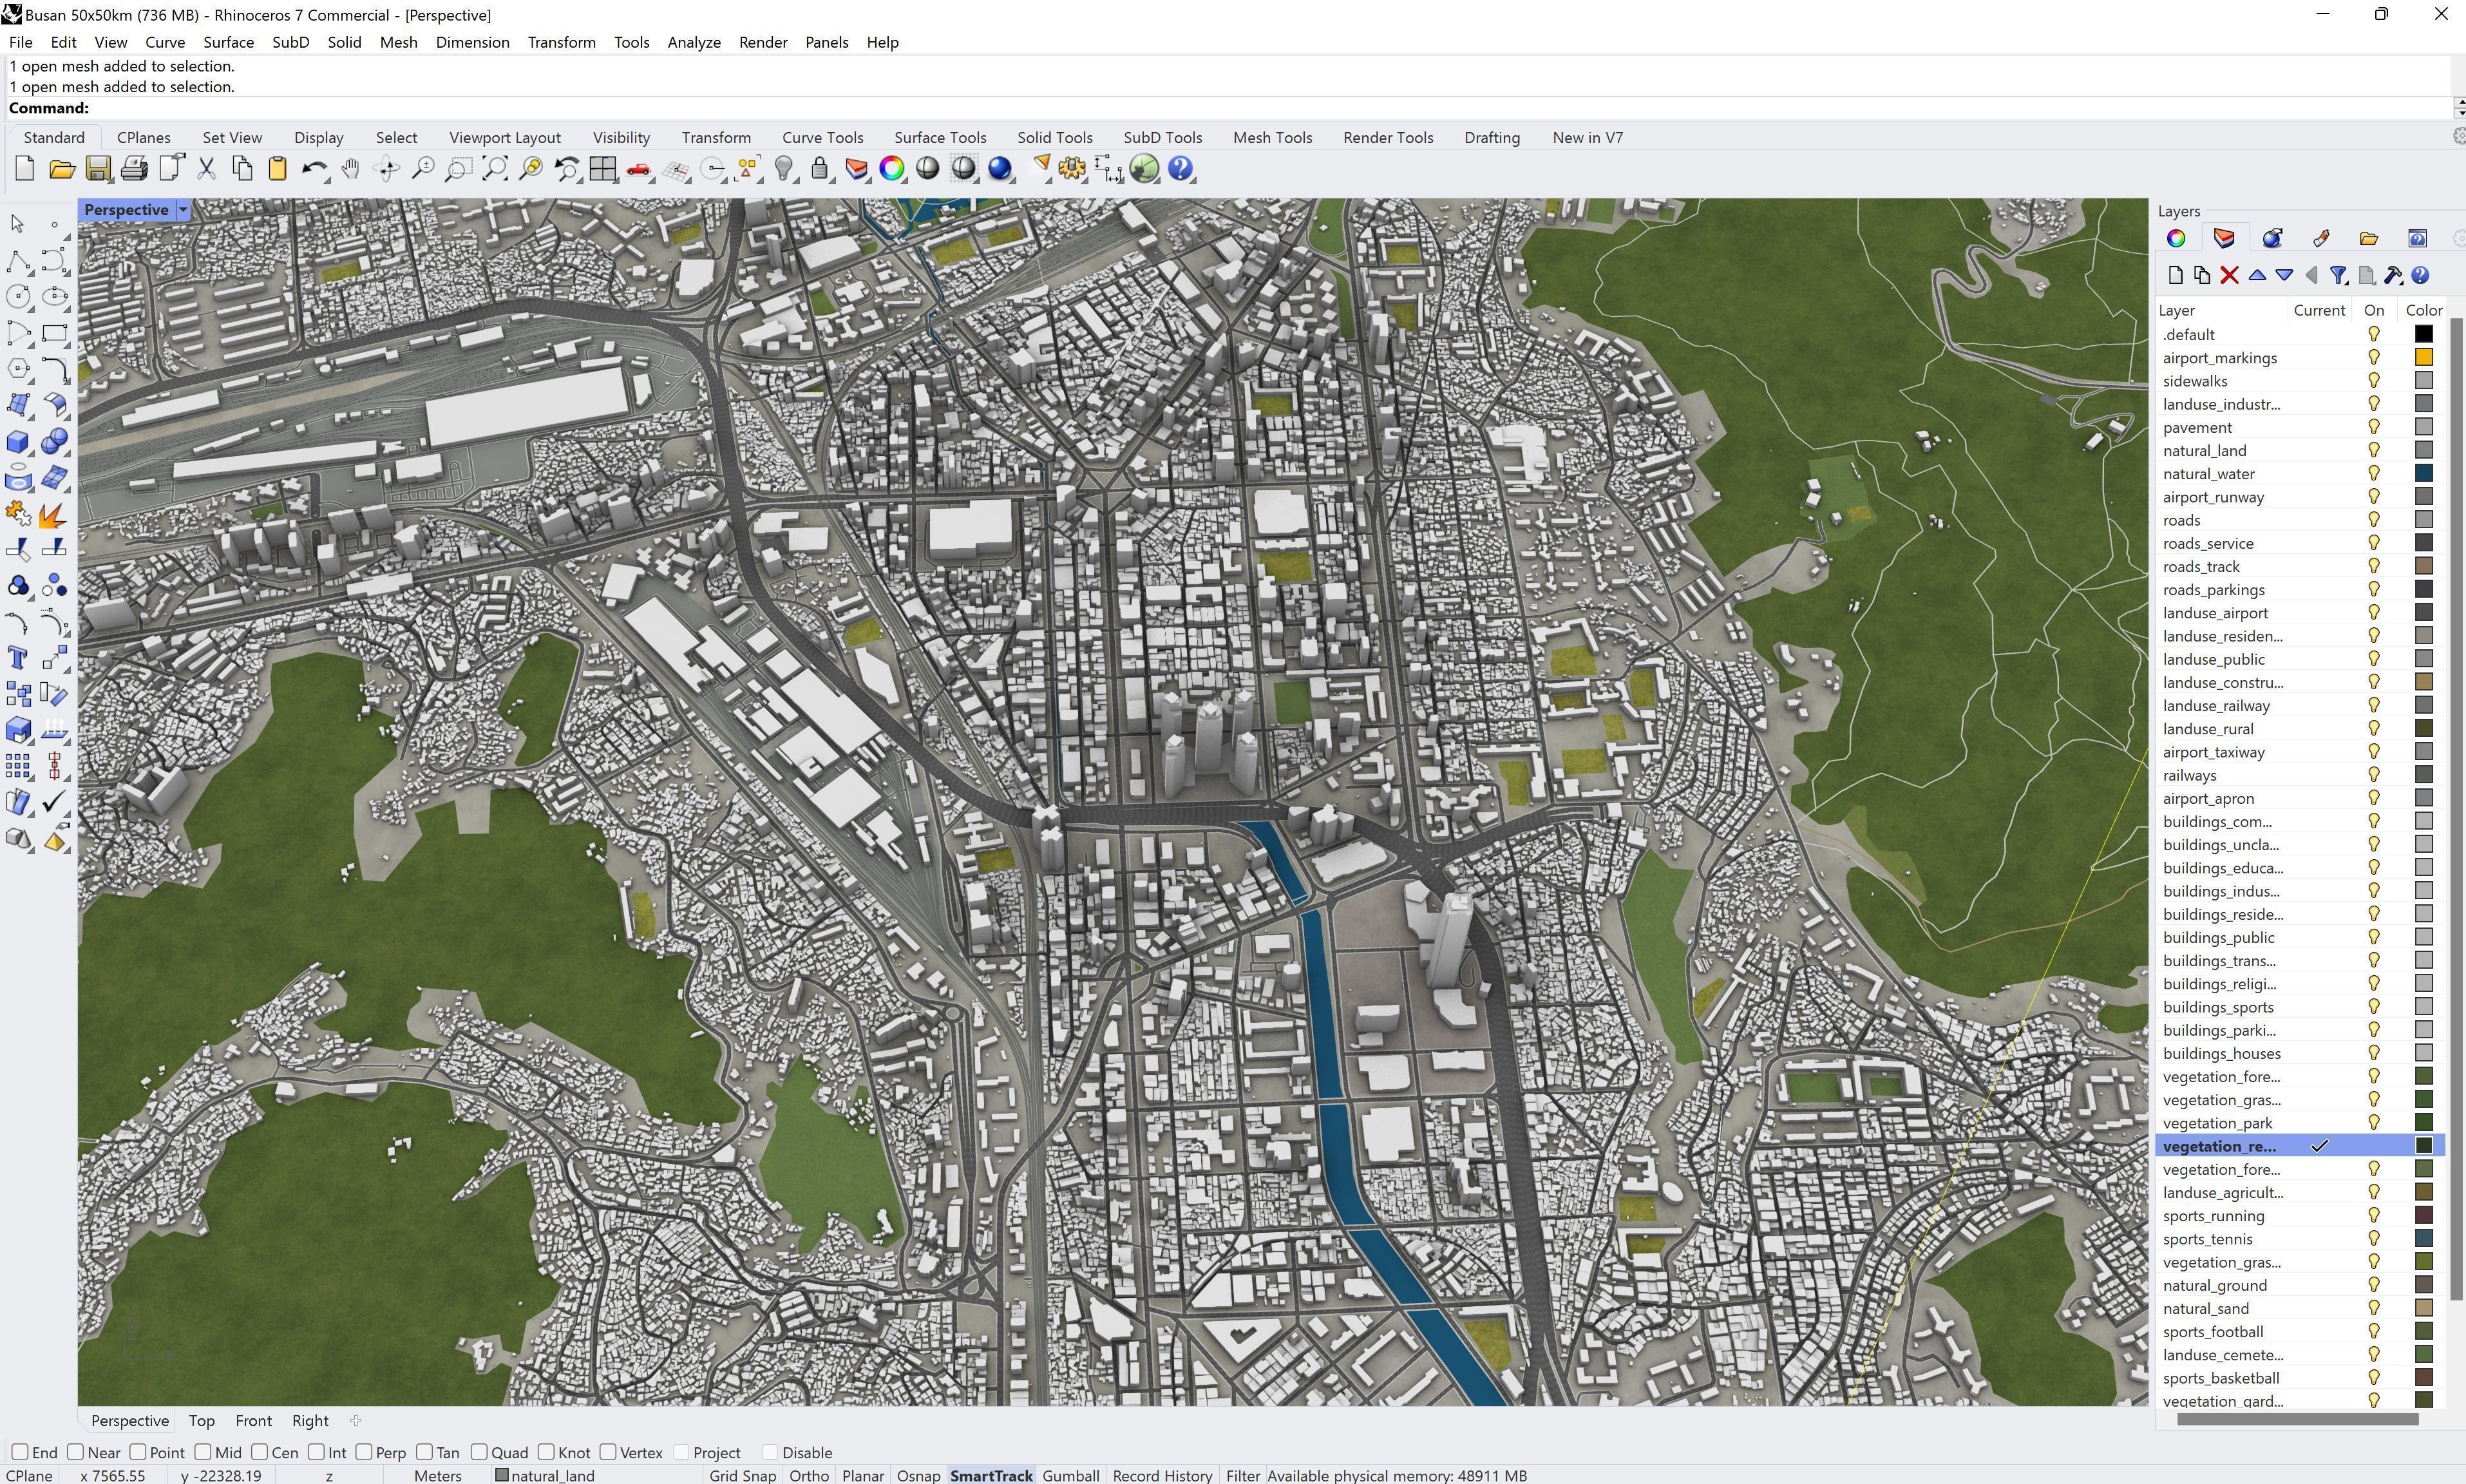Click the red car toolbar icon
The height and width of the screenshot is (1484, 2466).
coord(639,169)
